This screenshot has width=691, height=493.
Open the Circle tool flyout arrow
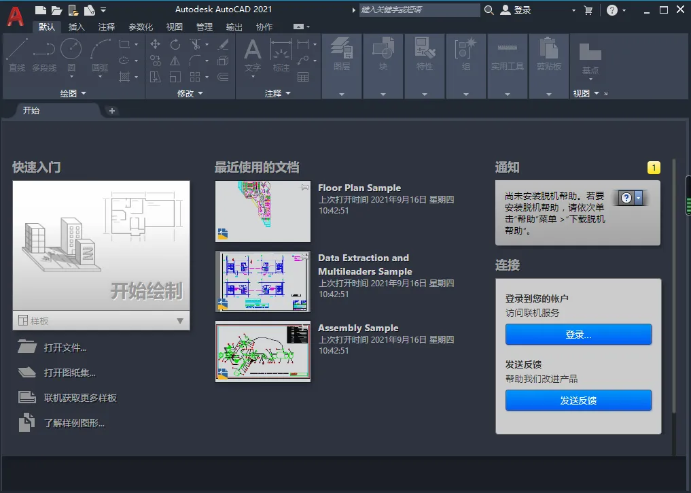70,77
